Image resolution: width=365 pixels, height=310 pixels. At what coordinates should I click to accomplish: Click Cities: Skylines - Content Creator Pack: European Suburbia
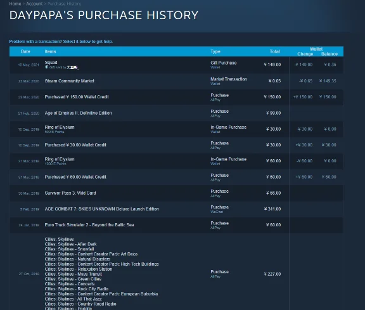point(101,294)
